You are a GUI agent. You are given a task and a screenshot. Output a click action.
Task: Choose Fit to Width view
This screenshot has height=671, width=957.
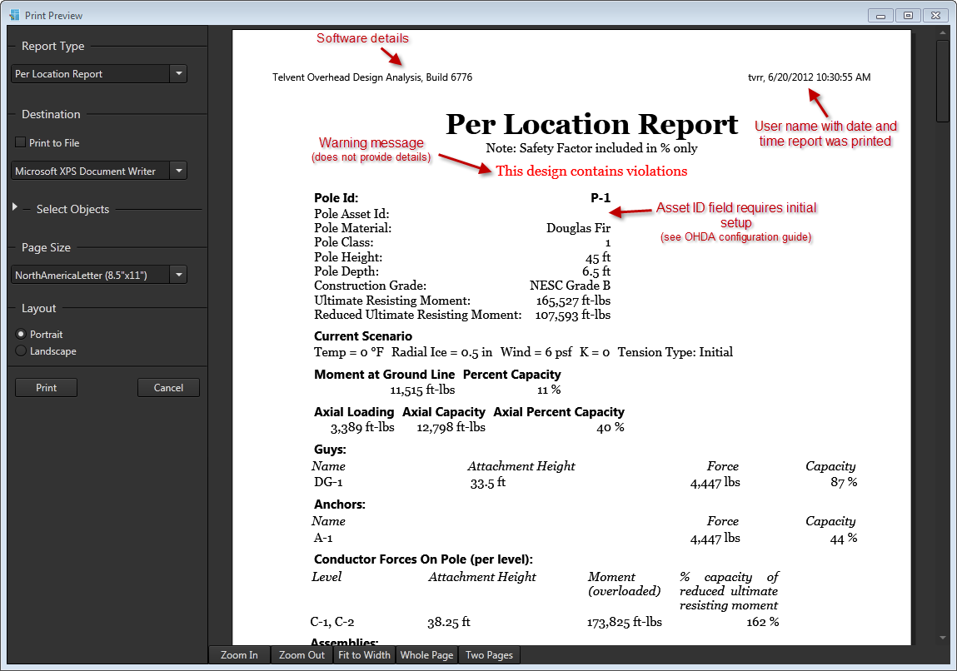[x=364, y=654]
